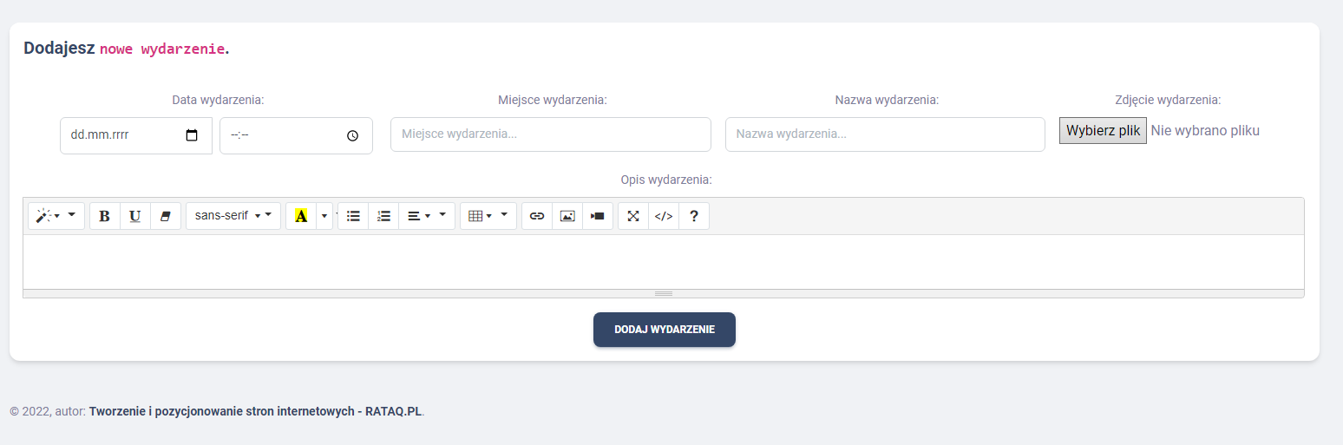Open the clock time picker icon
The image size is (1343, 445).
[352, 135]
